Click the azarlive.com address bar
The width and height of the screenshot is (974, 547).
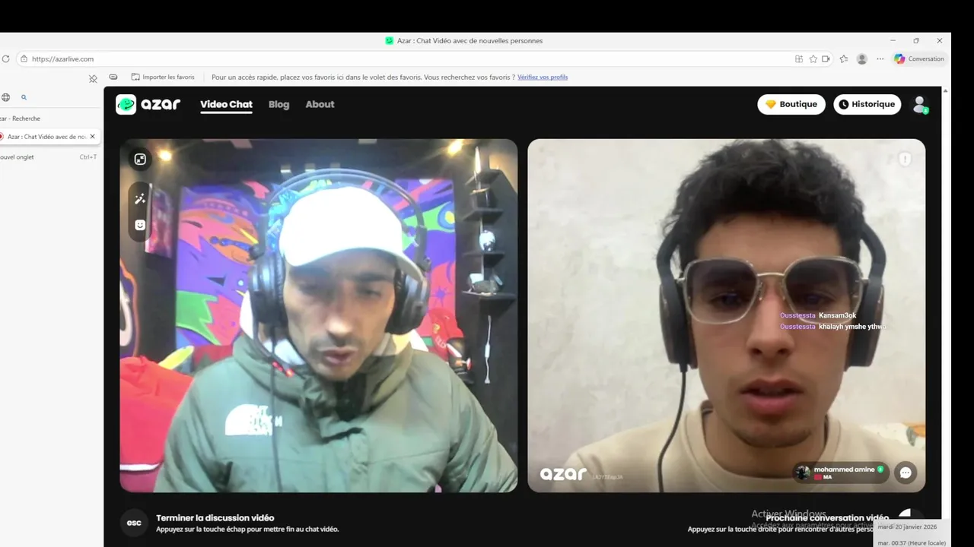click(426, 58)
